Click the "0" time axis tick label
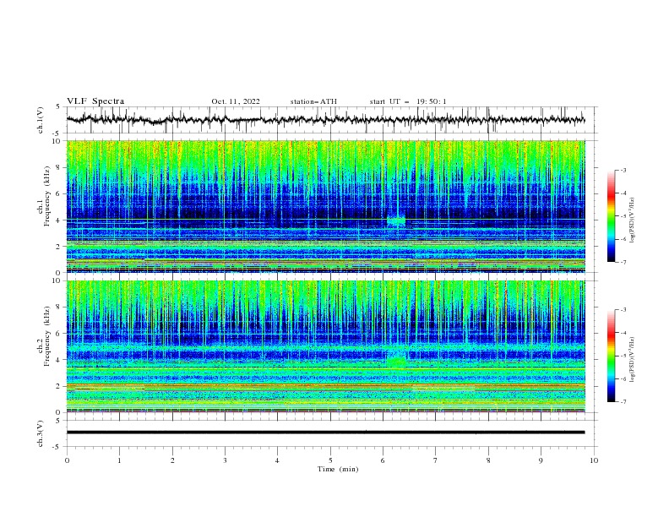Image resolution: width=669 pixels, height=517 pixels. 67,460
